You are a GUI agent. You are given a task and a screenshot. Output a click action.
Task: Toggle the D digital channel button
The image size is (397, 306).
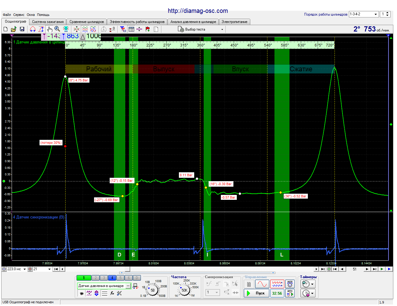point(137,278)
